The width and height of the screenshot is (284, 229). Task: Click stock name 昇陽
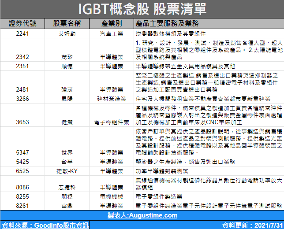pyautogui.click(x=67, y=99)
